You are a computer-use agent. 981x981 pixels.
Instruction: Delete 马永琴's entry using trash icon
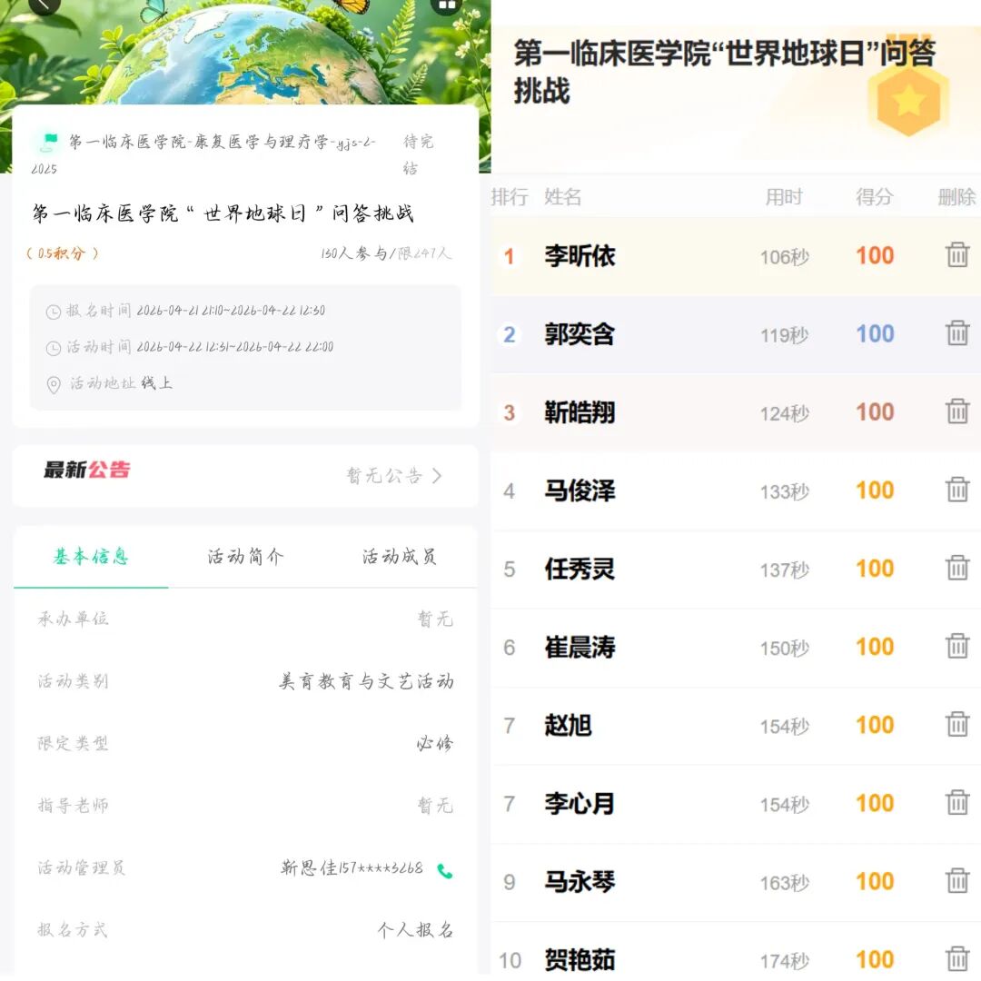(957, 881)
